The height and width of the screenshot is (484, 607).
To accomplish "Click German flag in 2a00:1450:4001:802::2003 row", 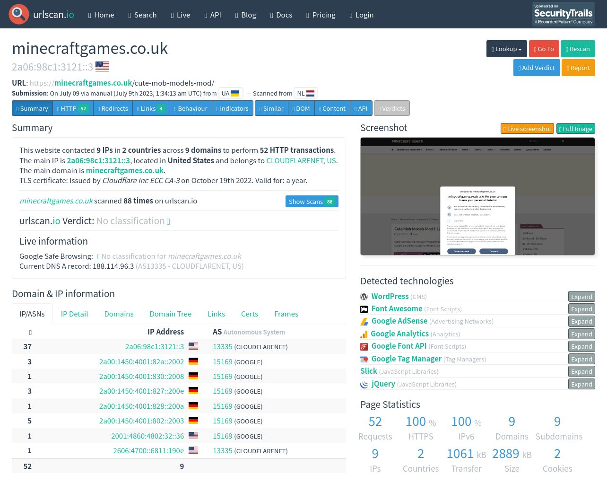I will coord(193,421).
